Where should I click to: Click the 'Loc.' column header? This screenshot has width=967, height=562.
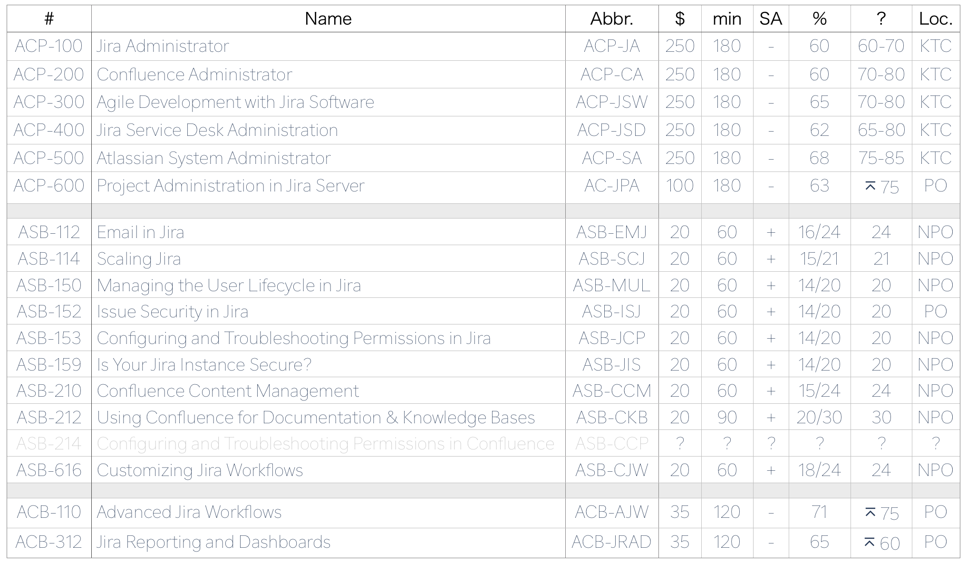(x=936, y=19)
